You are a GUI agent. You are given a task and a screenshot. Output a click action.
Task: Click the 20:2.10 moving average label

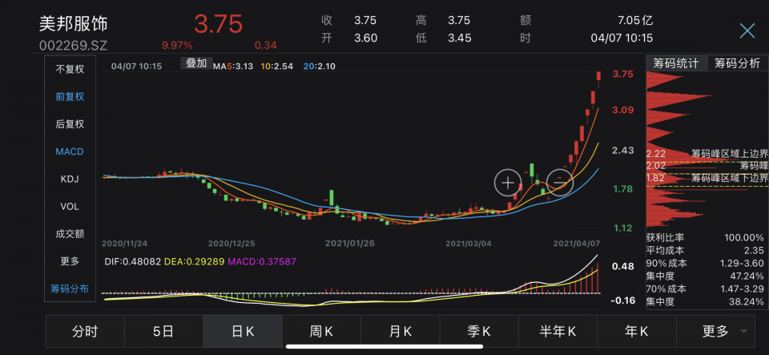point(319,67)
